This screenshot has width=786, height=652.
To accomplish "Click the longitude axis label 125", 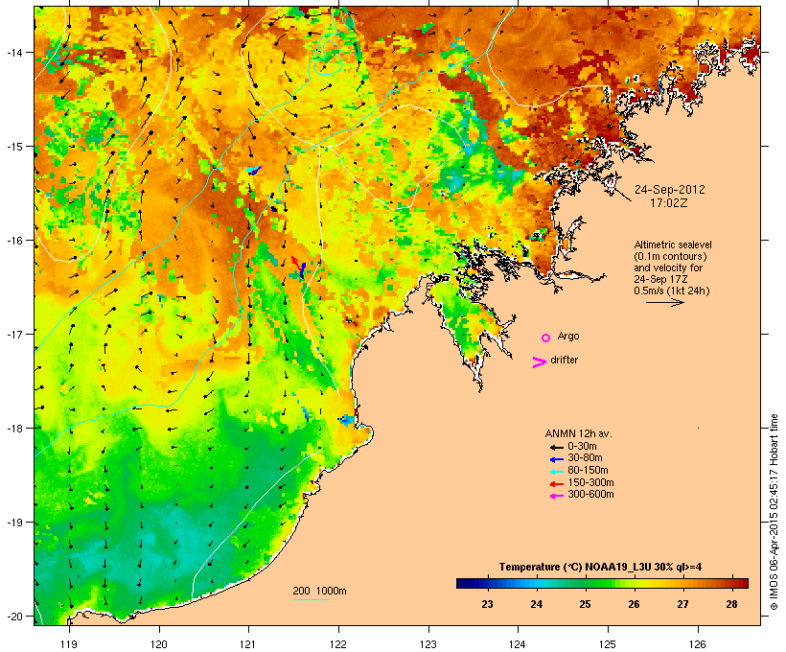I will (x=608, y=644).
